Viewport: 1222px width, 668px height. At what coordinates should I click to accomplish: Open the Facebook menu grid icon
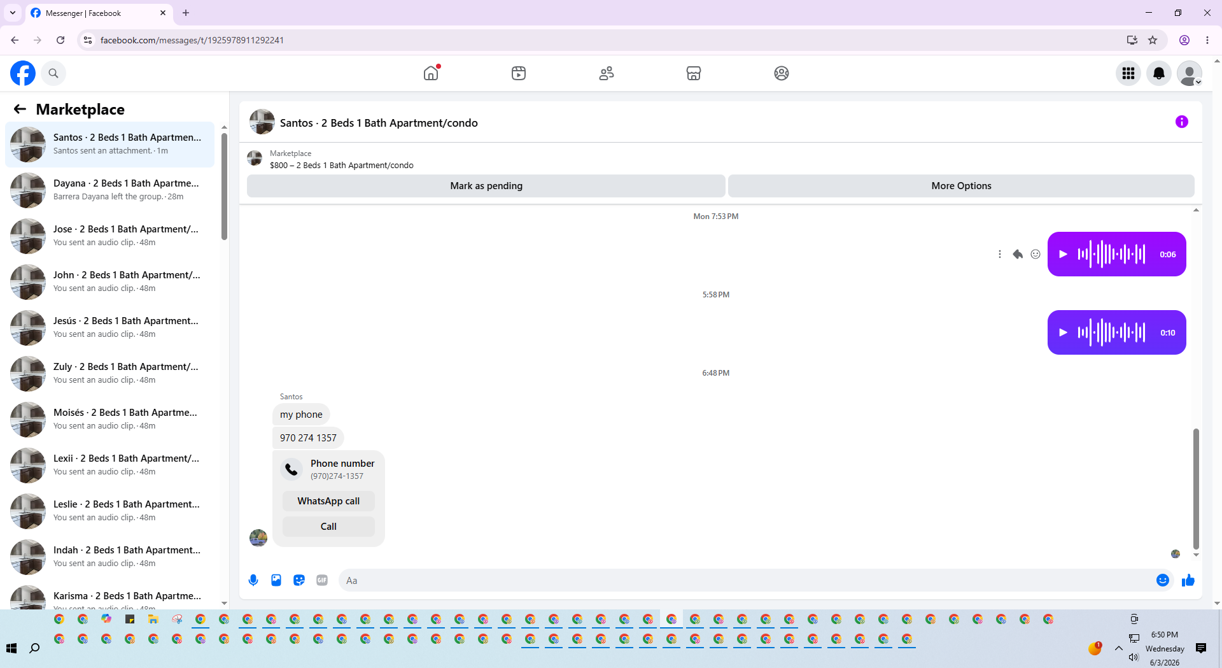[1128, 73]
